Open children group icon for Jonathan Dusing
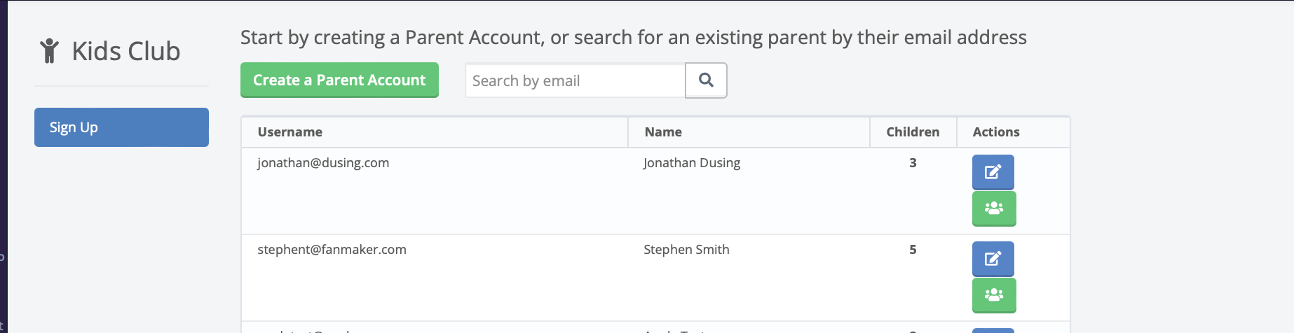Image resolution: width=1294 pixels, height=333 pixels. click(993, 208)
